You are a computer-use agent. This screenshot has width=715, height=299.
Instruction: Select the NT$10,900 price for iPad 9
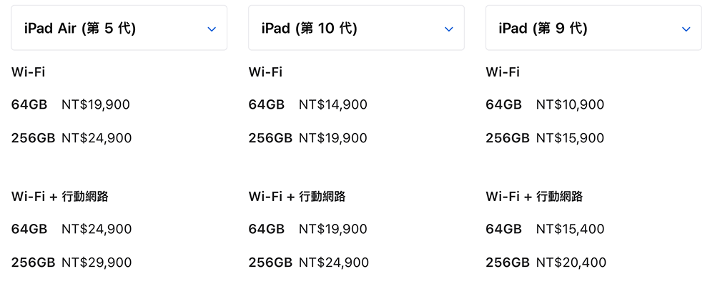[570, 105]
